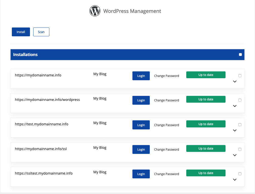This screenshot has height=194, width=255.
Task: Expand the mydomainname.info/ssl row details
Action: 235,155
